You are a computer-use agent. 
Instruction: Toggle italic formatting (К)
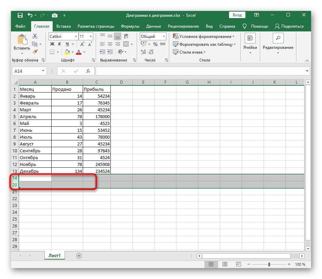click(60, 44)
